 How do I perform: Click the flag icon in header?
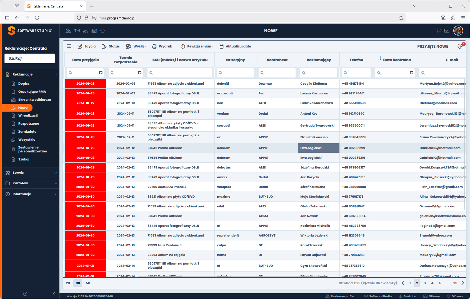coord(439,31)
